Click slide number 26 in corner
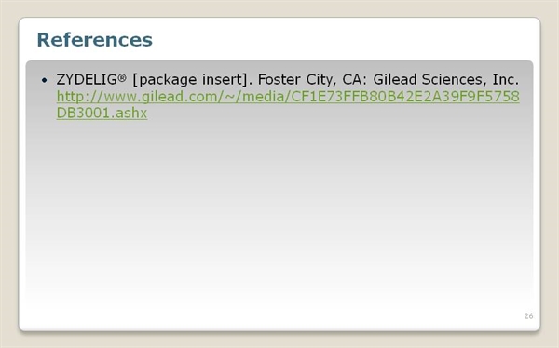559x348 pixels. (x=528, y=316)
